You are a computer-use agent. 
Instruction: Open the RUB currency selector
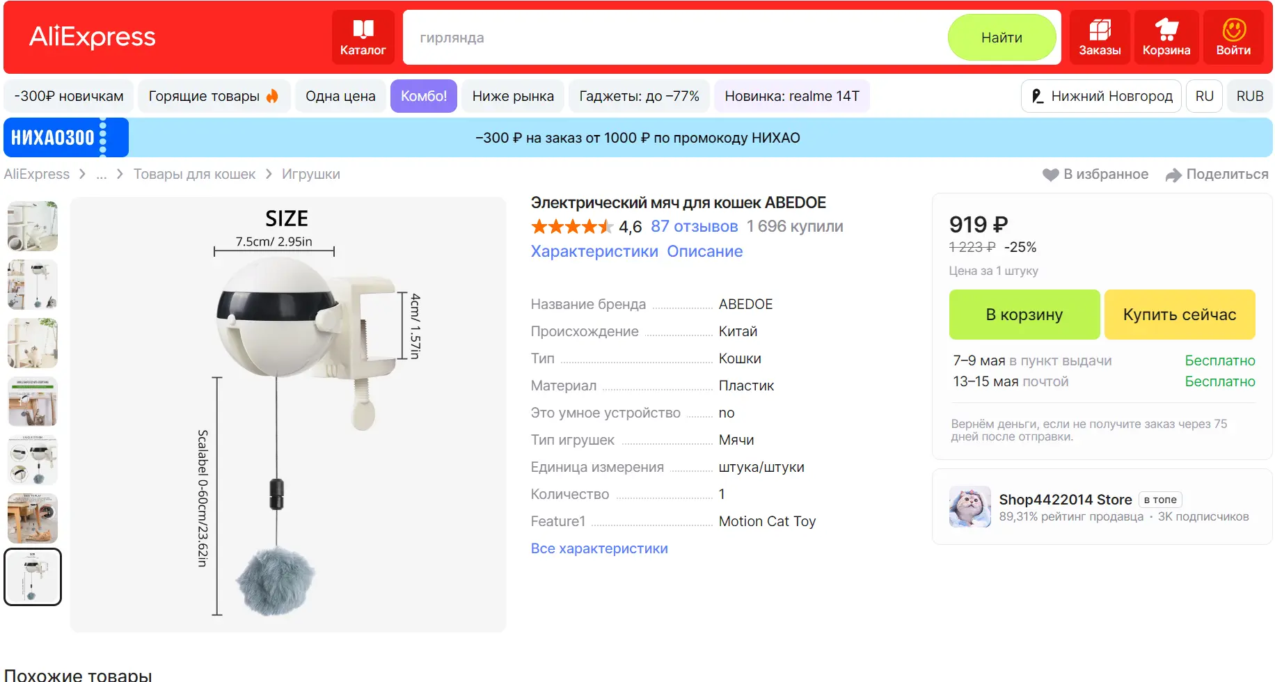[x=1249, y=96]
